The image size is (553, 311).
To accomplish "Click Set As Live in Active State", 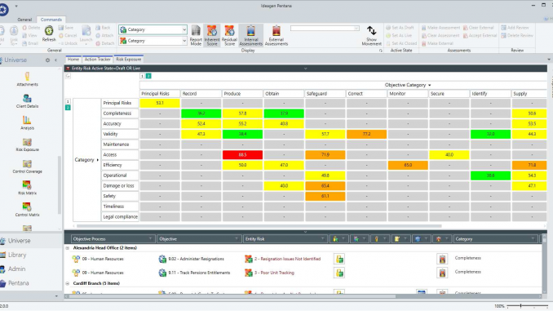I will (x=399, y=35).
